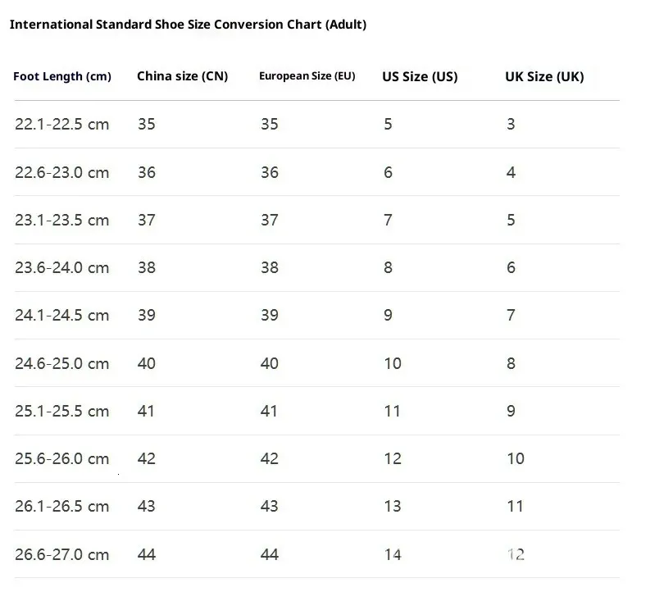The height and width of the screenshot is (592, 664).
Task: Select the Foot Length (cm) column header
Action: click(62, 76)
